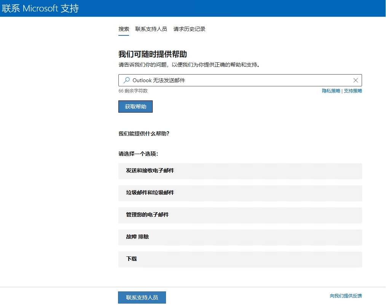Click the 66 剩余字符数 counter text
The image size is (386, 307).
pyautogui.click(x=133, y=91)
